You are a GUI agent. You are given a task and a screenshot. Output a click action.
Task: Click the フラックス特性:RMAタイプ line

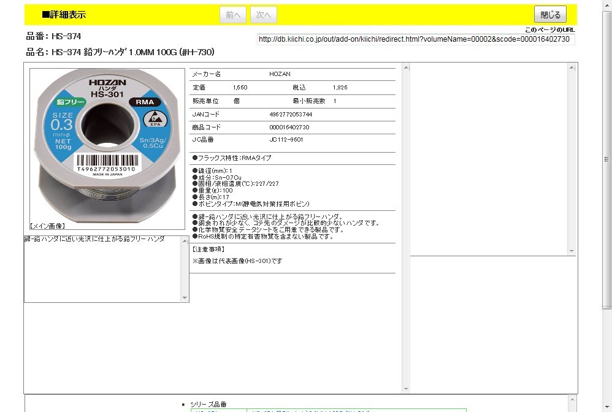pos(232,158)
